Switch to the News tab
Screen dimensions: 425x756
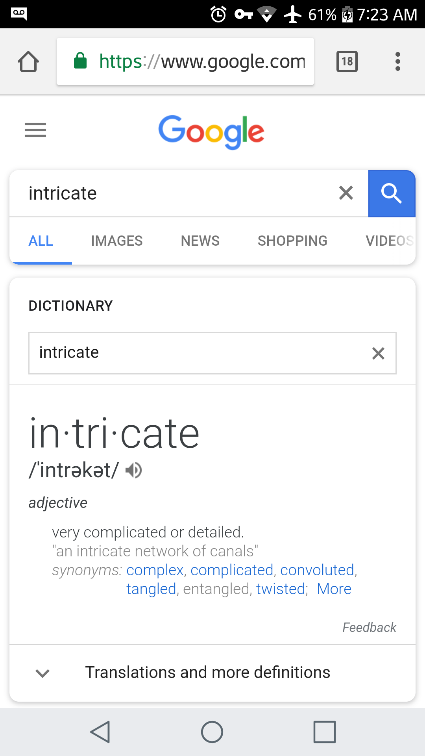200,241
